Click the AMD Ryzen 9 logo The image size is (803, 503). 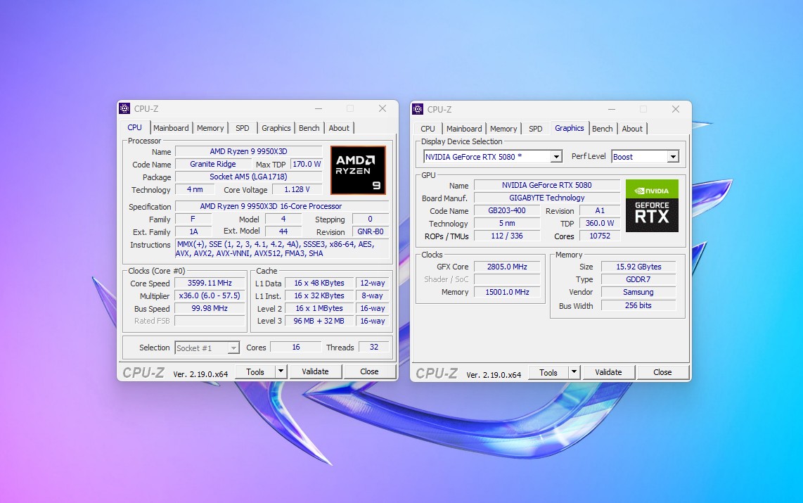pyautogui.click(x=358, y=170)
